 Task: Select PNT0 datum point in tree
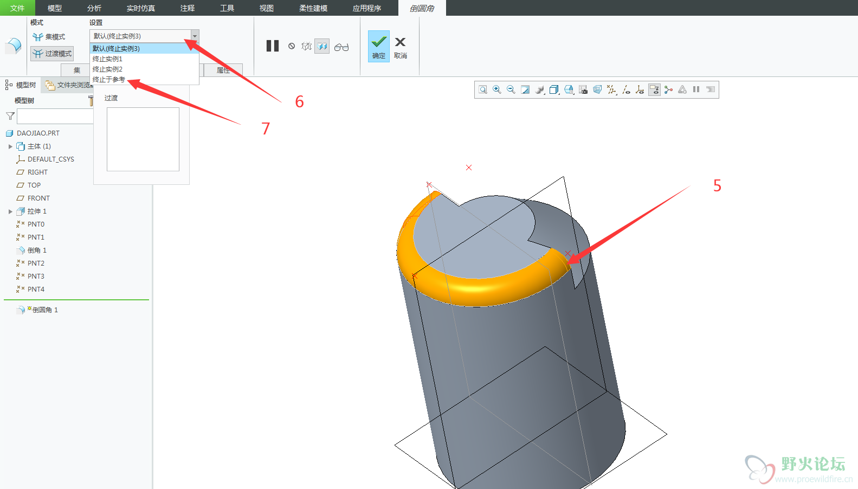coord(30,224)
